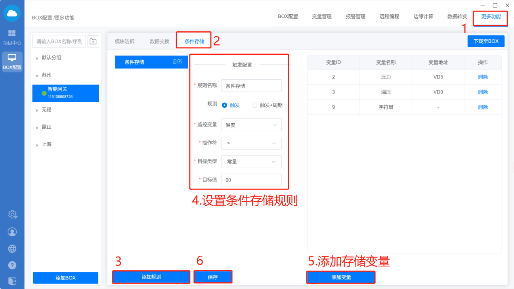Image resolution: width=514 pixels, height=289 pixels.
Task: Click the 下载至BOX button
Action: (486, 41)
